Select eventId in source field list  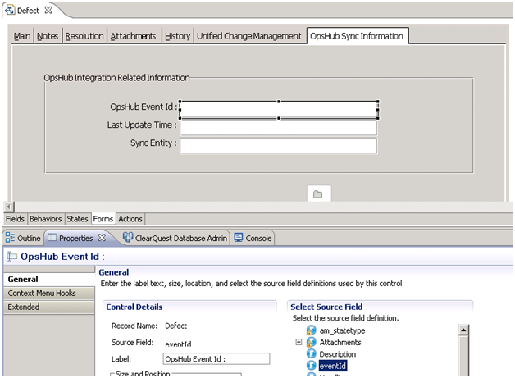pyautogui.click(x=333, y=367)
